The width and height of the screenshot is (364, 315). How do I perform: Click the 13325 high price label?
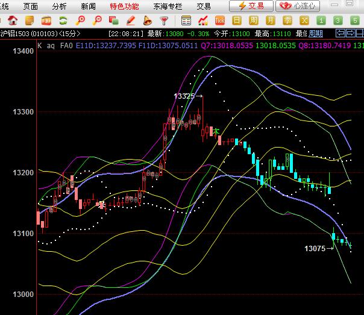coord(184,96)
